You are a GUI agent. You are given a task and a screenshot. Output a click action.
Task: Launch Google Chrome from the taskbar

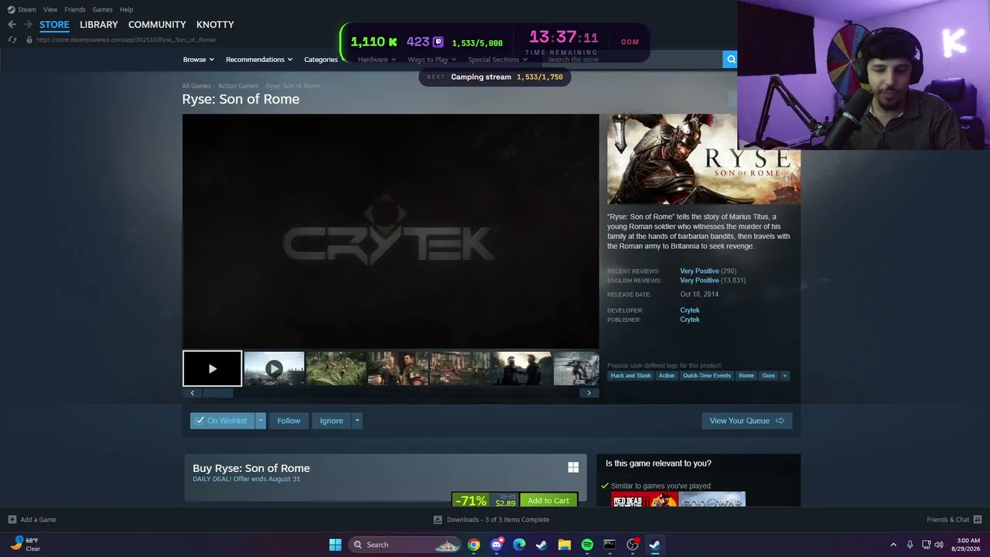pyautogui.click(x=473, y=545)
